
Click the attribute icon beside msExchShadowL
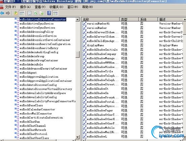[x=84, y=137]
